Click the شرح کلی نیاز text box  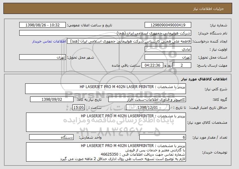[106, 89]
